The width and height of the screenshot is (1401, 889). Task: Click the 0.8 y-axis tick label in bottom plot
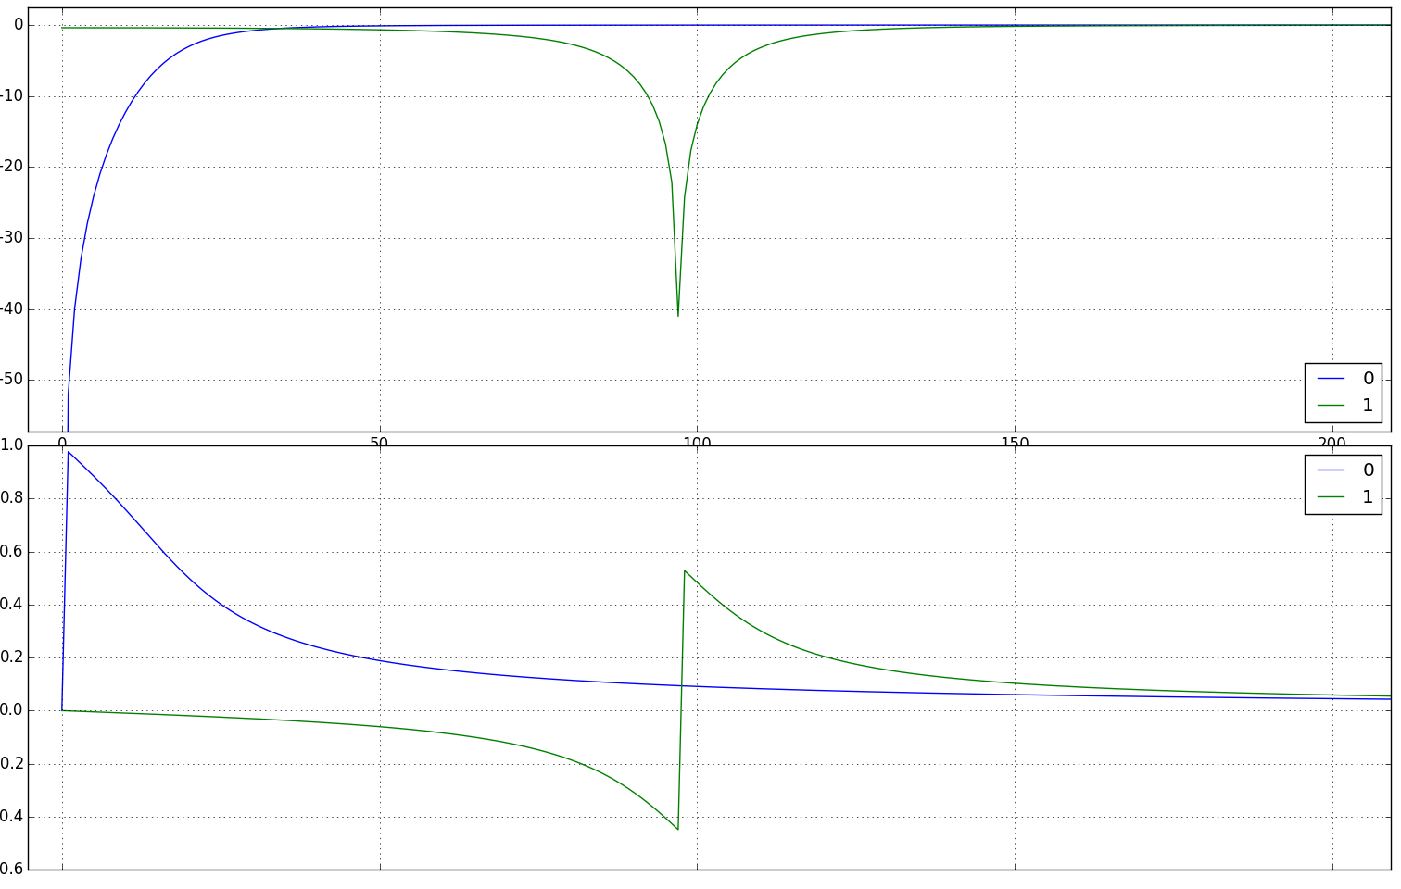pos(12,498)
